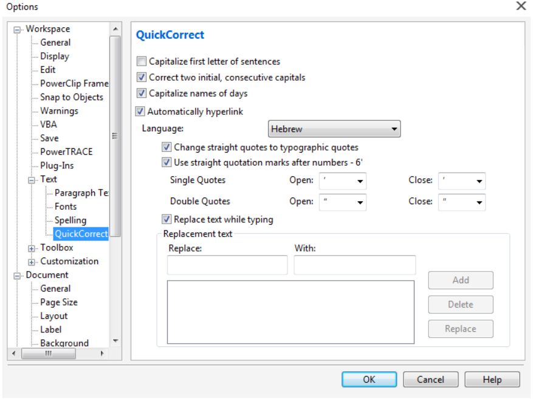Click the OK button
Screen dimensions: 533x401
tap(369, 379)
